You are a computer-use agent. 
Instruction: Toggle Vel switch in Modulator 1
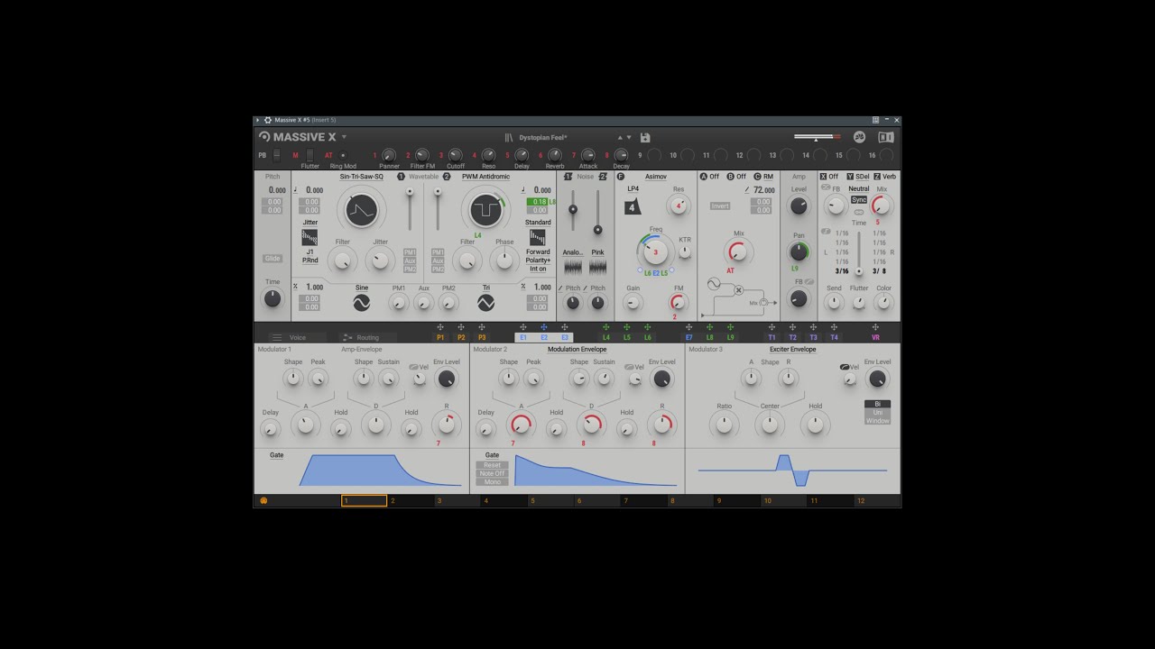click(414, 368)
